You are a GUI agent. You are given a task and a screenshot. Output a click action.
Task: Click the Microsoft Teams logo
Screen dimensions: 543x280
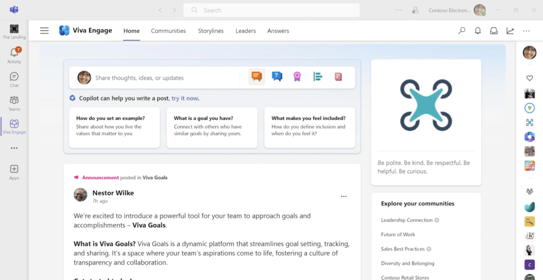click(x=14, y=10)
